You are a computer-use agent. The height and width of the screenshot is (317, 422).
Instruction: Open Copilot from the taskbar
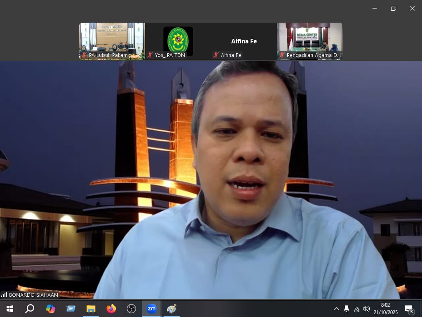click(51, 309)
